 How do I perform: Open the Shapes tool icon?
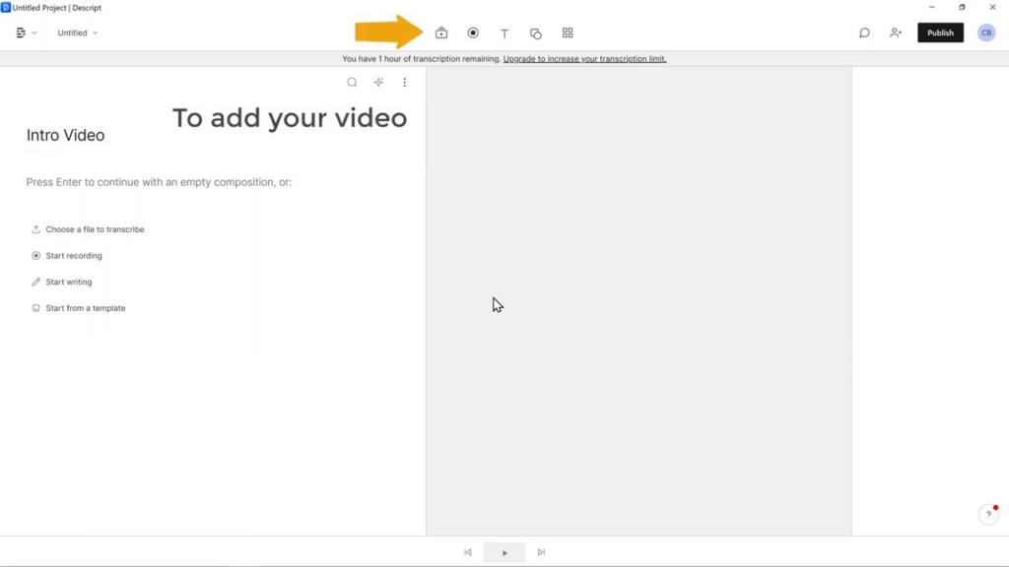[x=536, y=32]
